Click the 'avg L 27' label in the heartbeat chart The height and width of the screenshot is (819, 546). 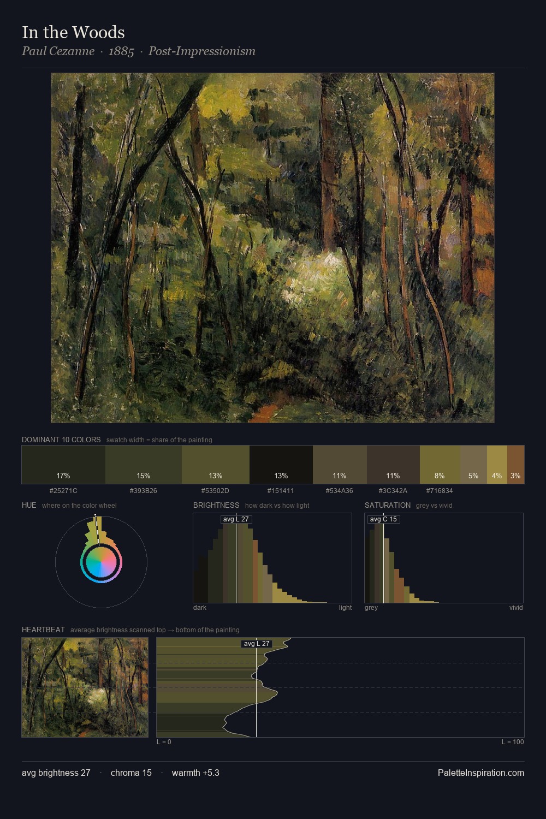click(x=257, y=644)
